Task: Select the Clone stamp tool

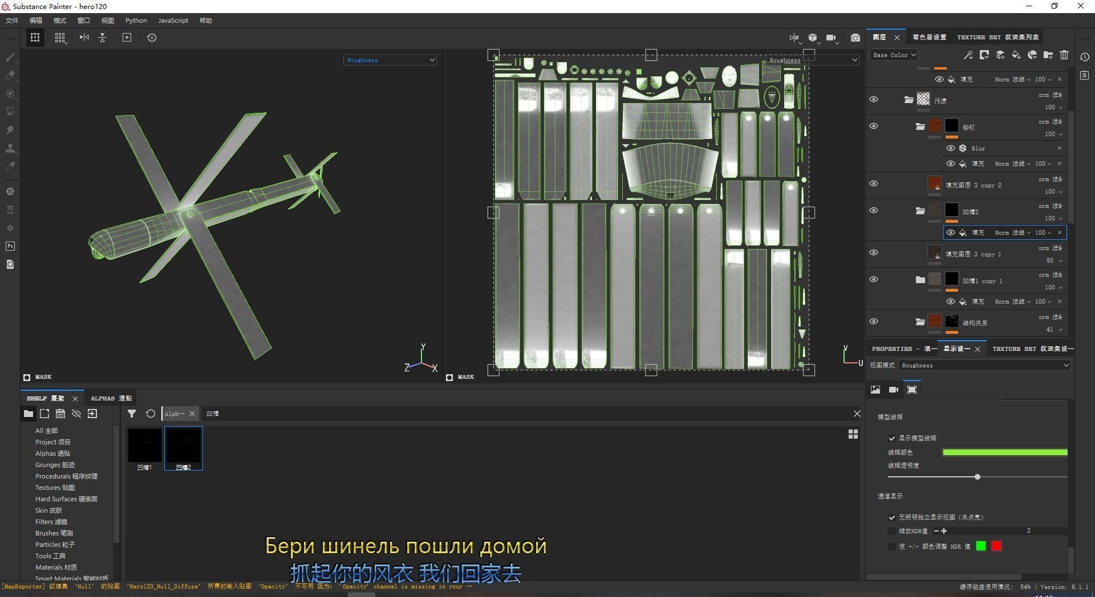Action: coord(10,148)
